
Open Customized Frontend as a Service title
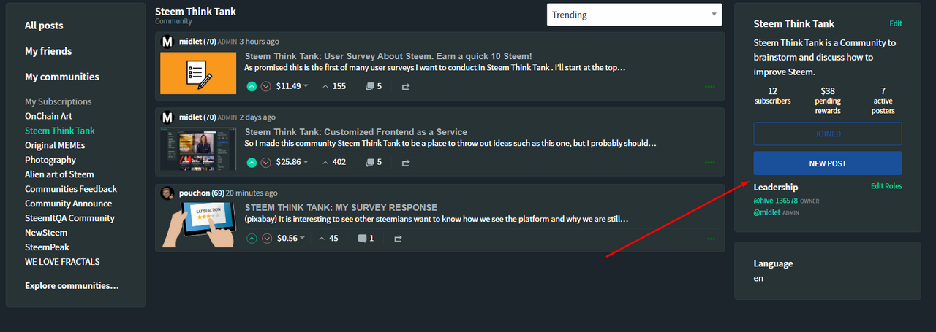pyautogui.click(x=356, y=132)
